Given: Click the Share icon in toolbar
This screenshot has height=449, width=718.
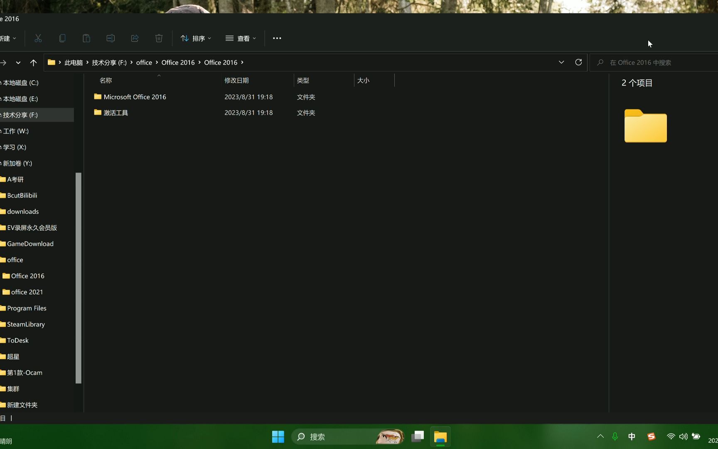Looking at the screenshot, I should 135,38.
